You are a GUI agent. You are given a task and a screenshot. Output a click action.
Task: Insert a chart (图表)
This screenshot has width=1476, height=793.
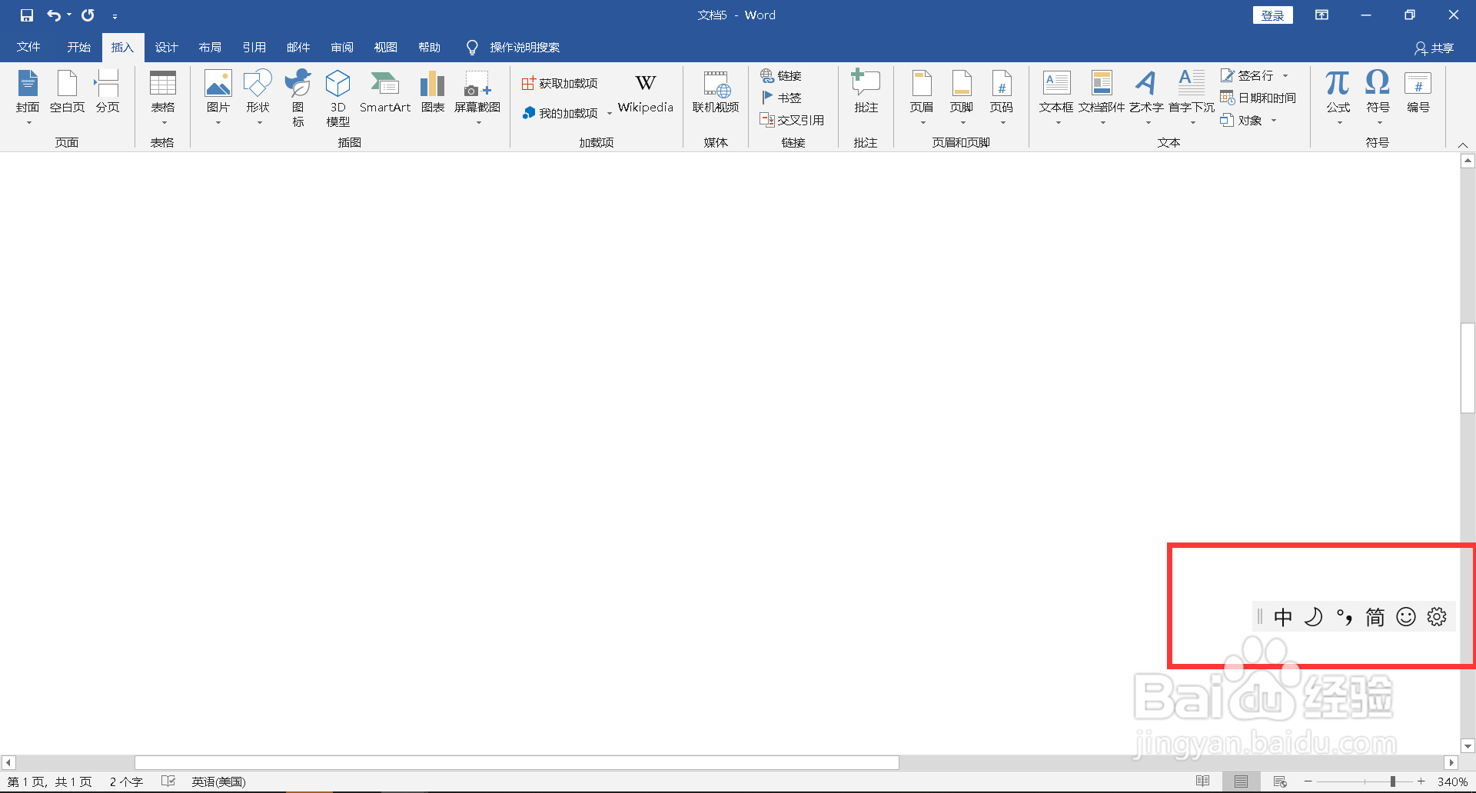(433, 92)
